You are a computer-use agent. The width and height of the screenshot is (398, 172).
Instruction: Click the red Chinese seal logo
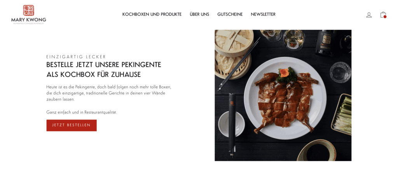(x=28, y=10)
